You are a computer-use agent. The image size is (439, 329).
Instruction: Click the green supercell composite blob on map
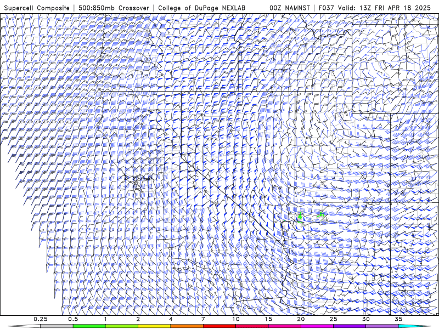coord(300,217)
